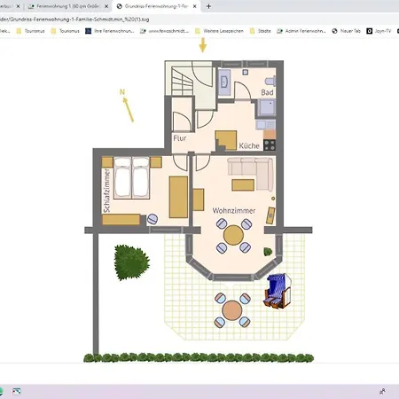Close the Grundriss-Ferienwohnung tab
This screenshot has width=399, height=399.
coord(195,6)
